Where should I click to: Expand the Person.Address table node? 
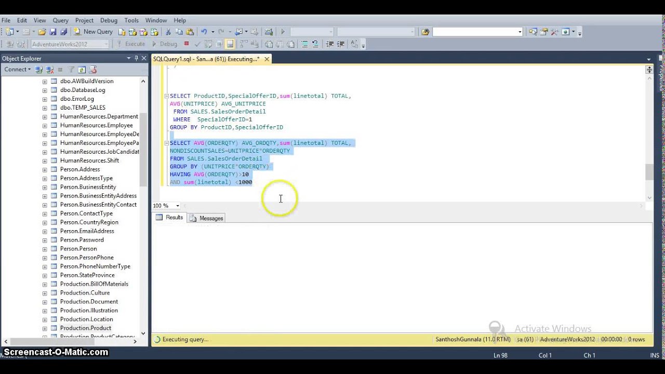tap(45, 170)
